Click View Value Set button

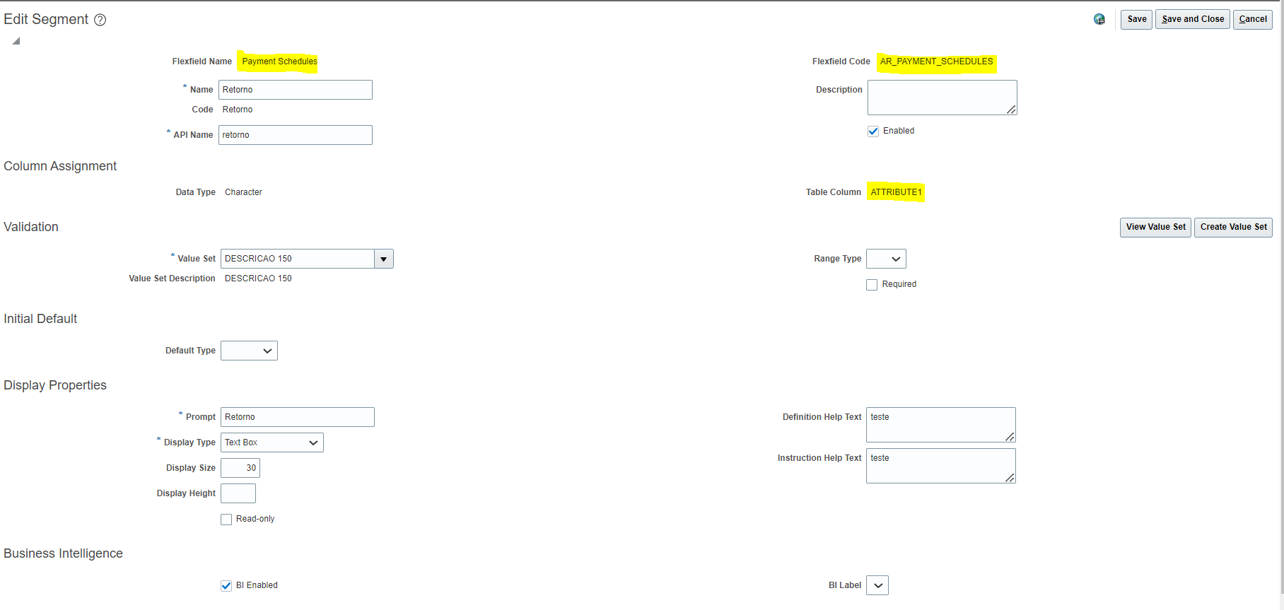pyautogui.click(x=1155, y=227)
